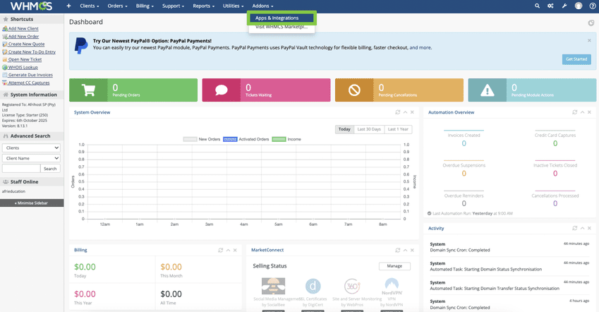This screenshot has width=599, height=312.
Task: Click the user account avatar icon
Action: tap(579, 6)
